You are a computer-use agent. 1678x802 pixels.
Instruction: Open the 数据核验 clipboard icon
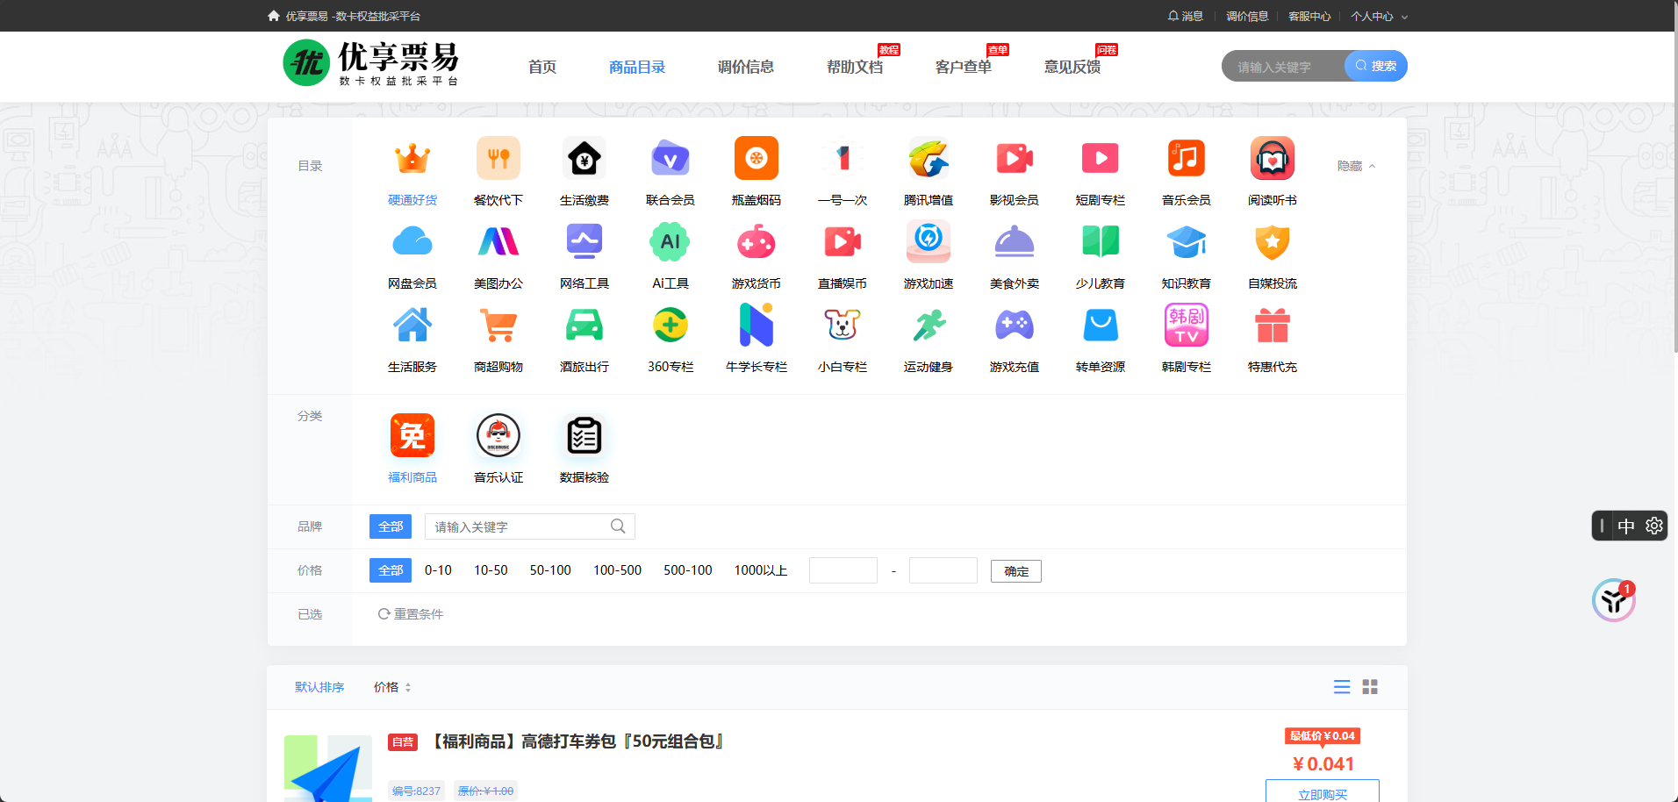click(584, 435)
